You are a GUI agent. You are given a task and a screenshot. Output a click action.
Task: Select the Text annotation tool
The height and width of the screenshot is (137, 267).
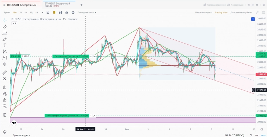(5, 45)
